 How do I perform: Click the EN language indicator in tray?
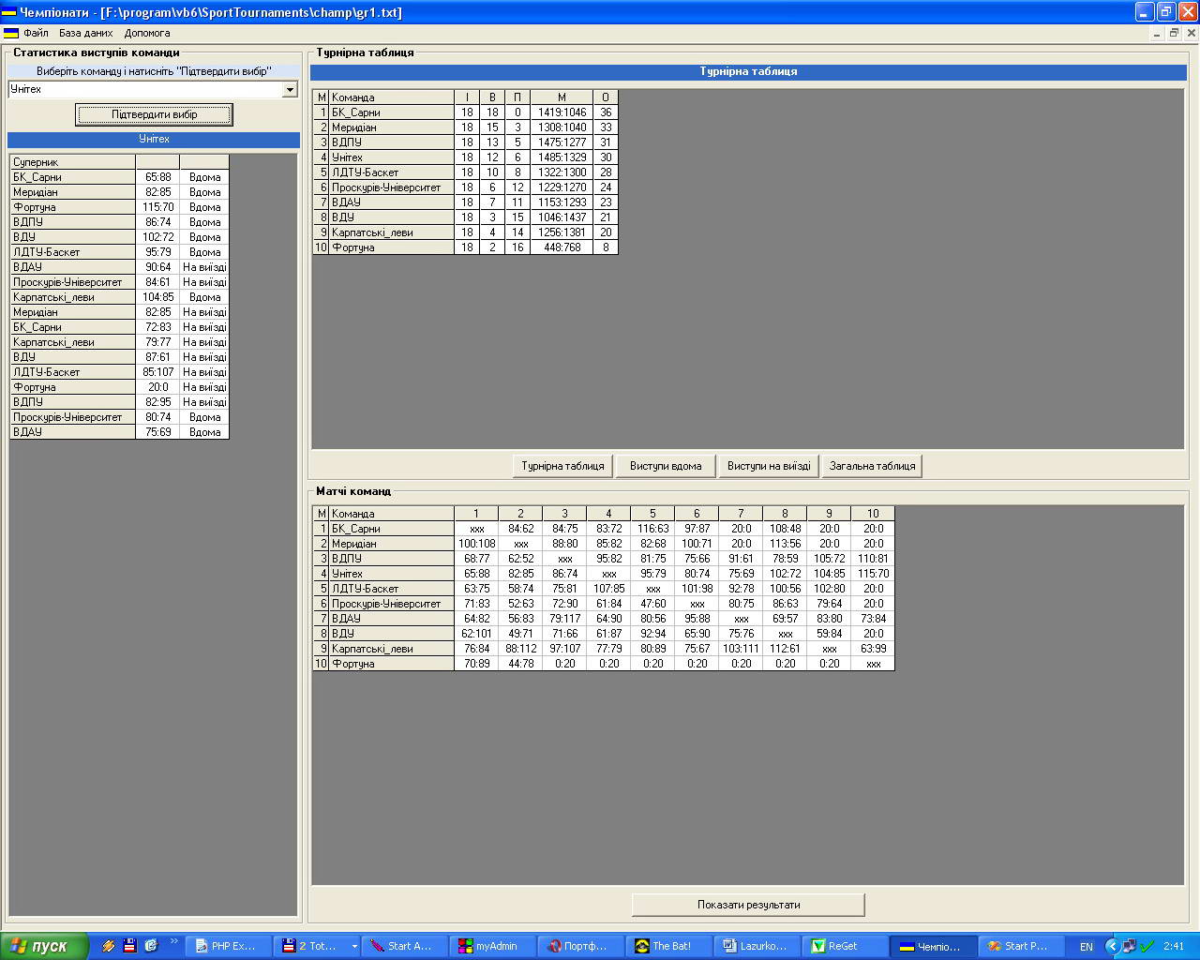[1086, 947]
